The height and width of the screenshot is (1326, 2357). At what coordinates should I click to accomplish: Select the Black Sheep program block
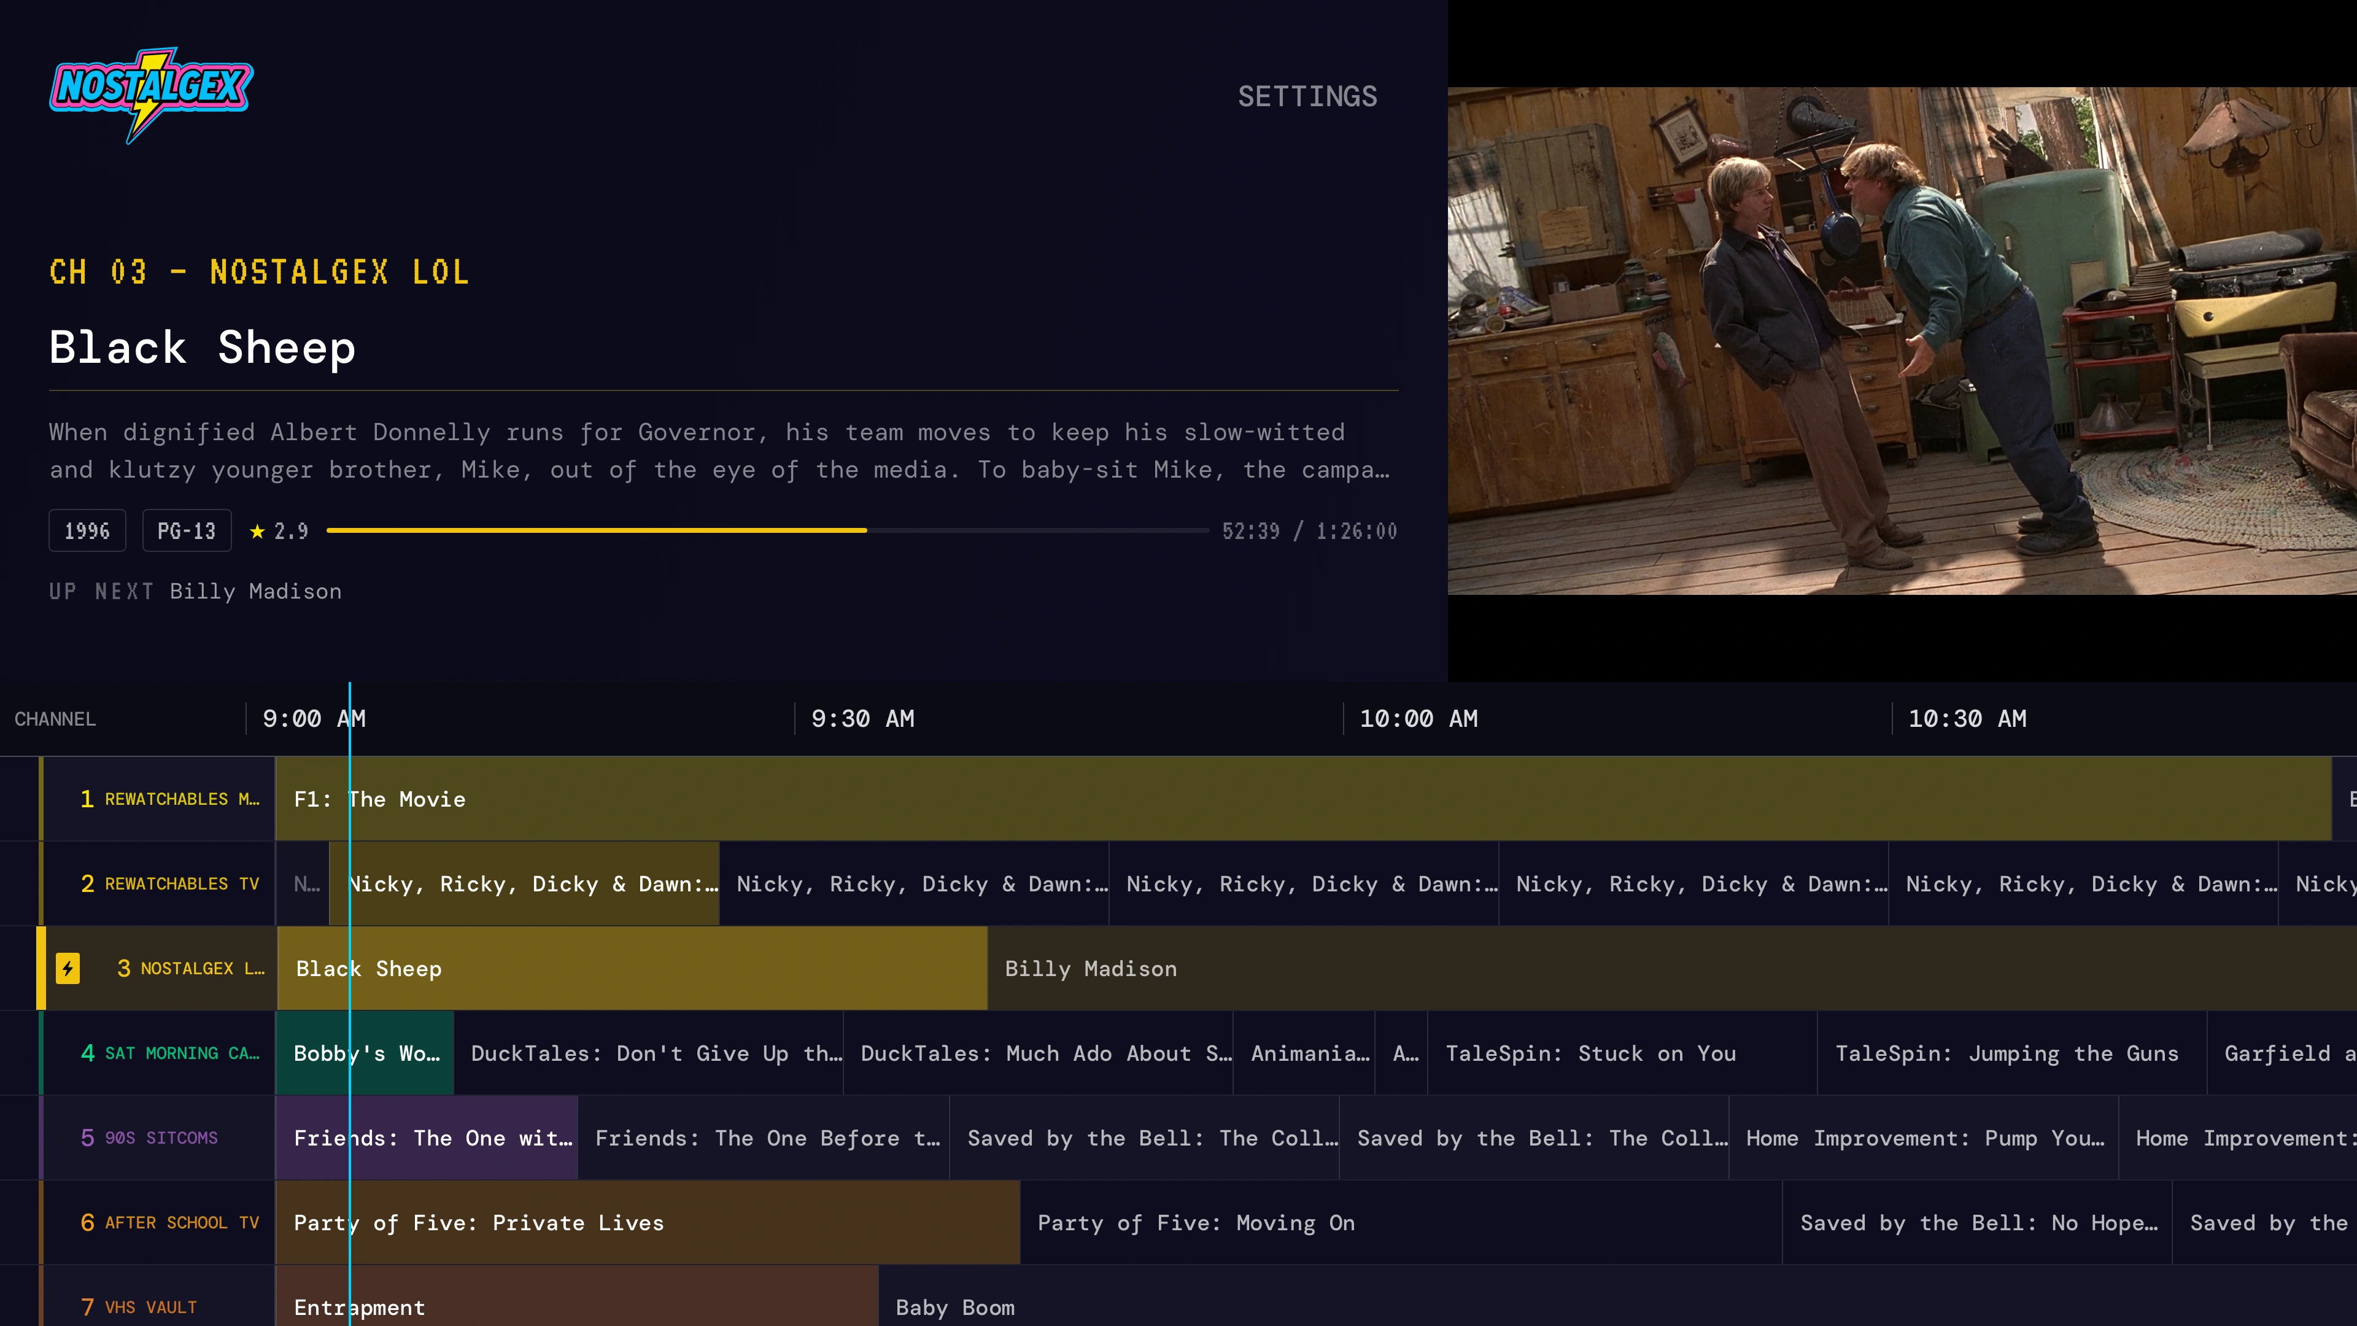[632, 968]
